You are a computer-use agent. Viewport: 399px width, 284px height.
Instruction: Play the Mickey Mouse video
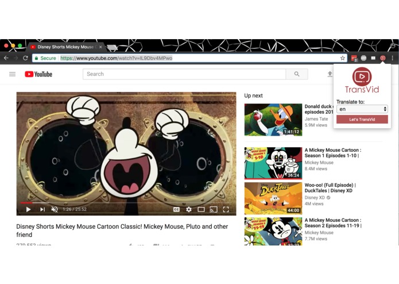[29, 209]
